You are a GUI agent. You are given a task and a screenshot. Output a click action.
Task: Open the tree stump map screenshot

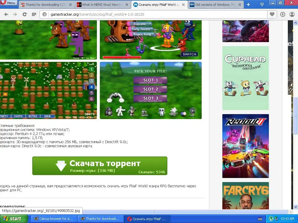(x=48, y=91)
